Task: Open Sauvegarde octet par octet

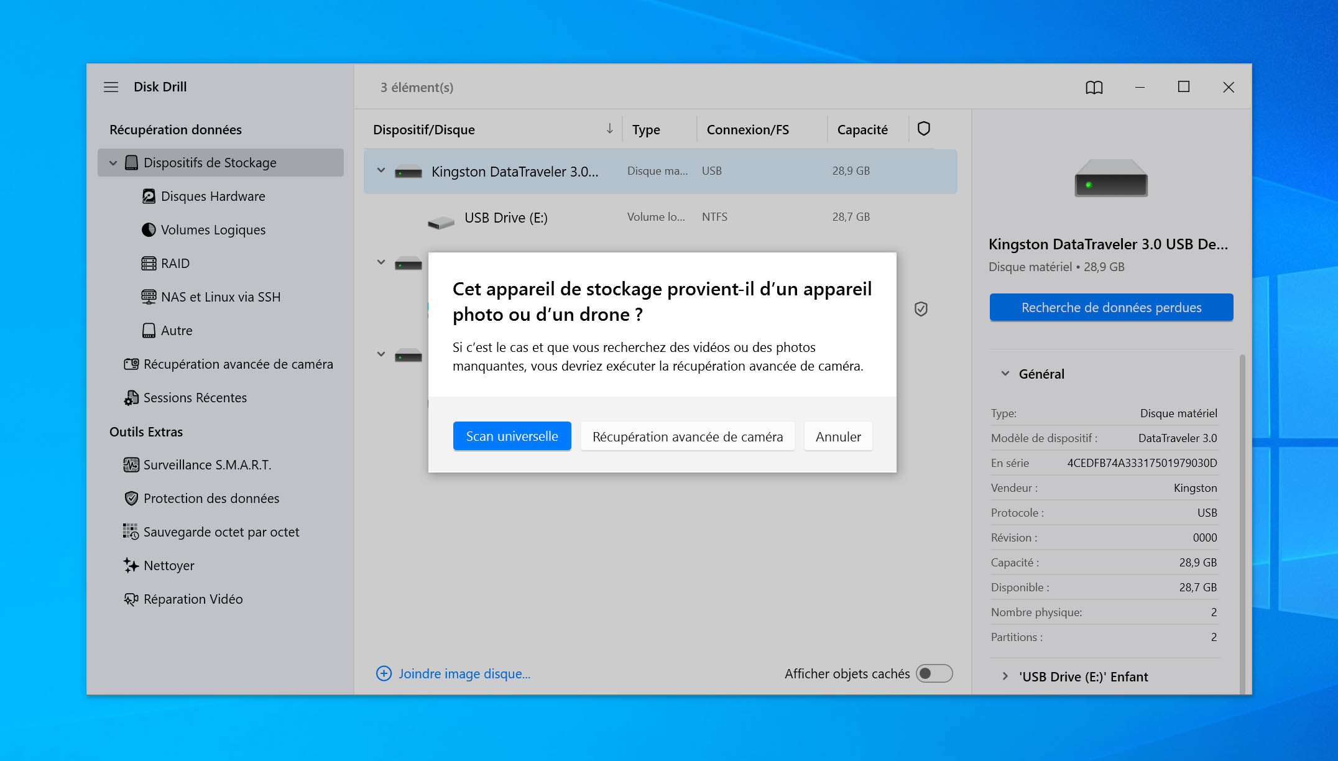Action: [x=221, y=532]
